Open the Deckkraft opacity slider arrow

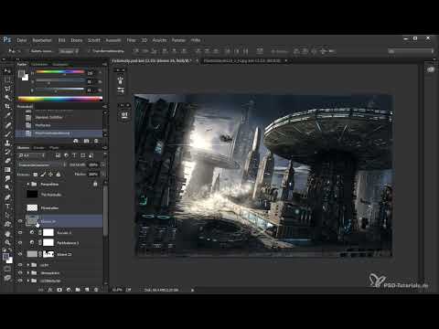pos(103,164)
